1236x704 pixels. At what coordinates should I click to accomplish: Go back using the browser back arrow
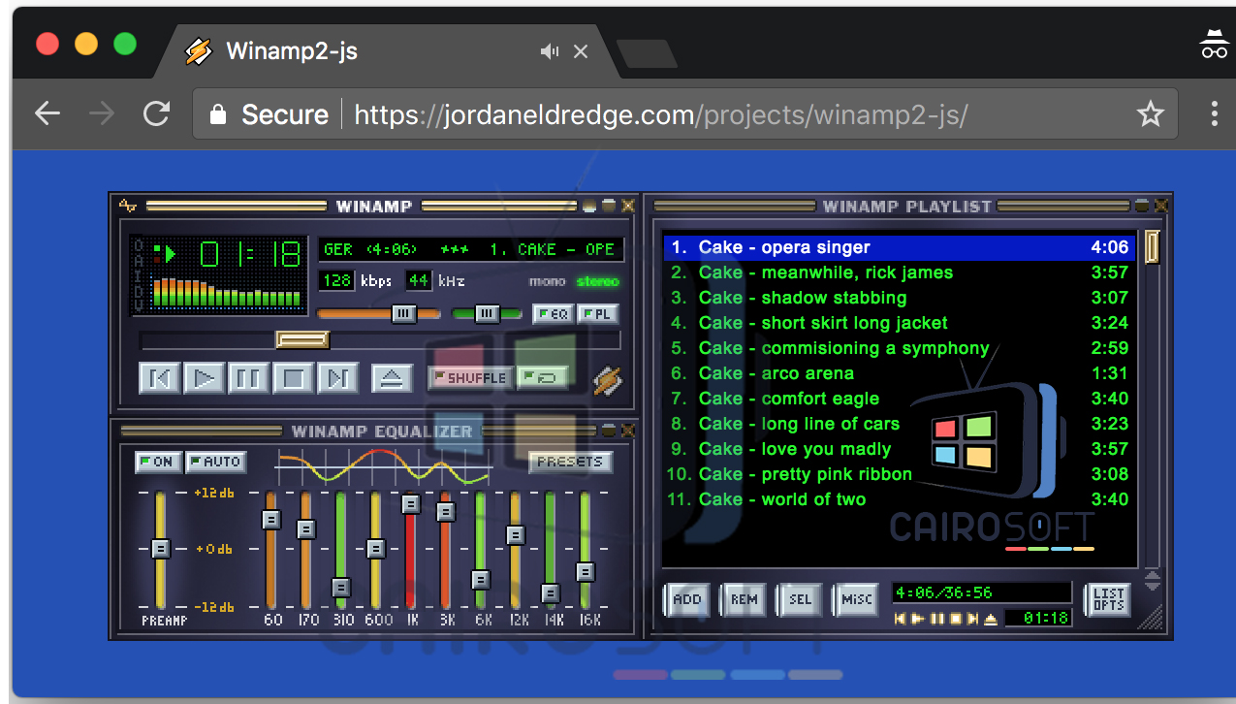coord(48,114)
